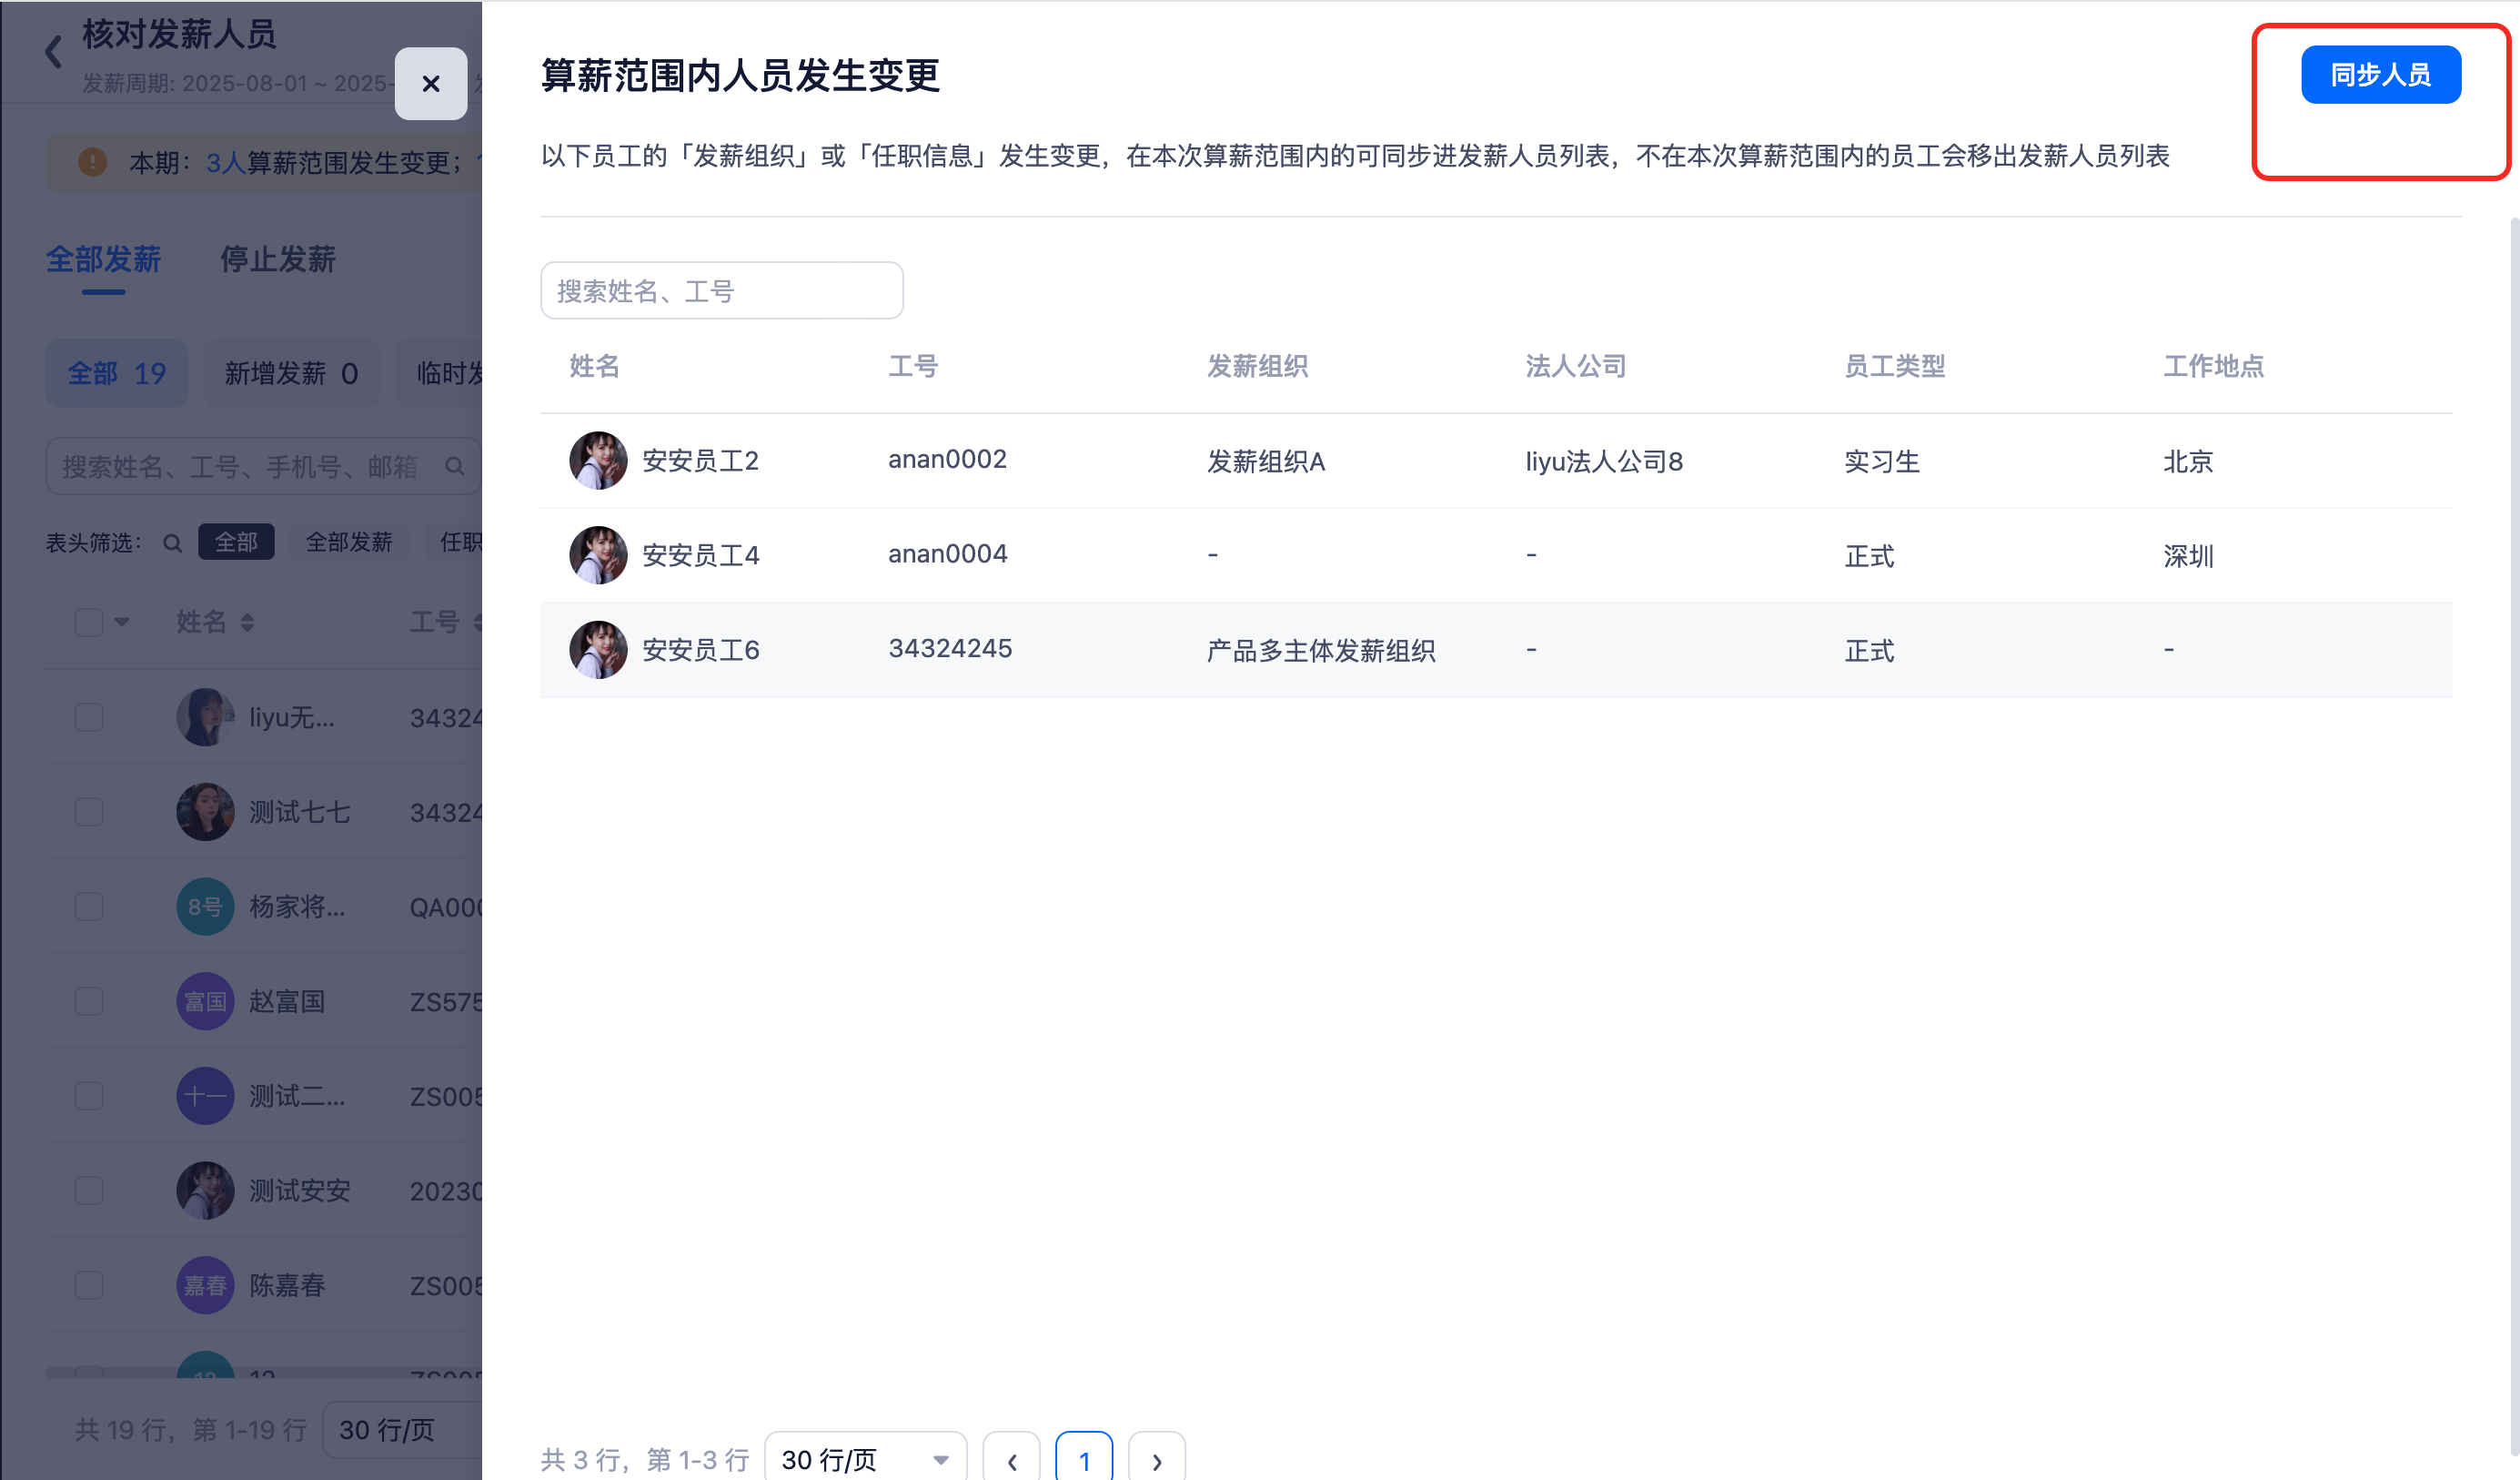
Task: Go to previous page in the drawer pagination
Action: (1012, 1459)
